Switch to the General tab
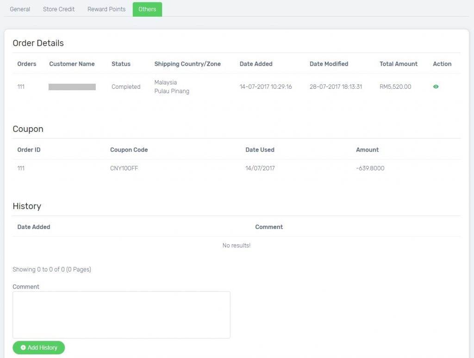474x358 pixels. 19,9
